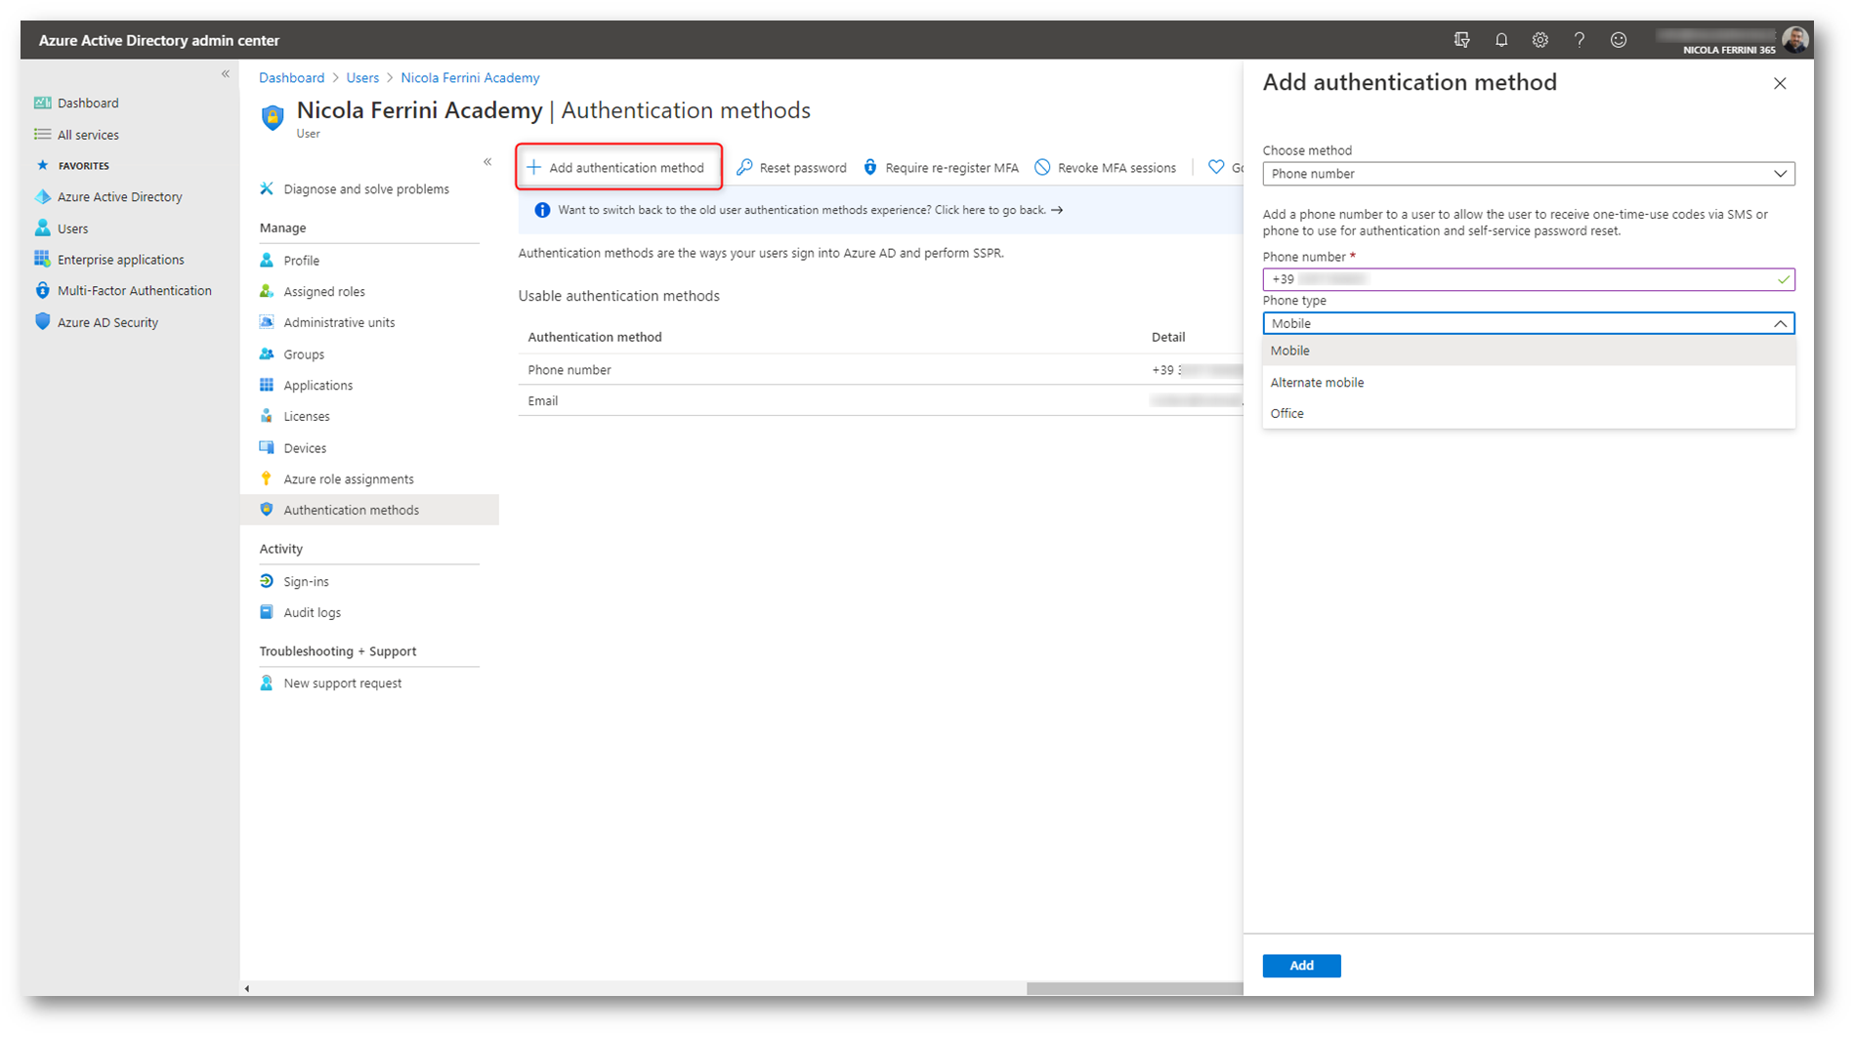1855x1037 pixels.
Task: Open Azure Active Directory favorite
Action: click(x=119, y=196)
